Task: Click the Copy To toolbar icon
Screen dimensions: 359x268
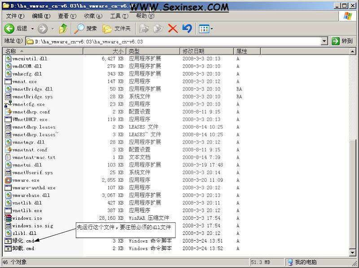Action: coord(158,29)
